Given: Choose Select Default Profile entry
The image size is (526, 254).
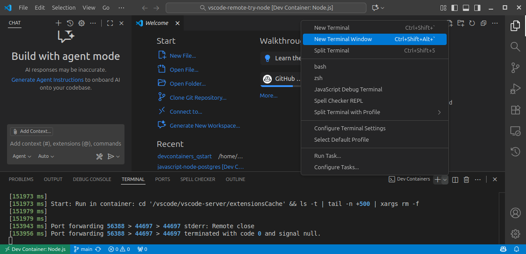Looking at the screenshot, I should 375,140.
